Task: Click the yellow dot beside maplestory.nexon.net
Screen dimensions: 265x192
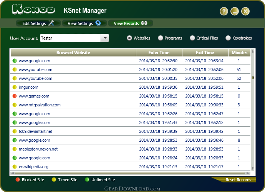Action: (15, 149)
